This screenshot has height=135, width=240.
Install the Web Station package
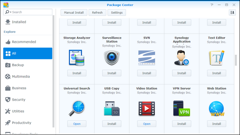(x=217, y=124)
